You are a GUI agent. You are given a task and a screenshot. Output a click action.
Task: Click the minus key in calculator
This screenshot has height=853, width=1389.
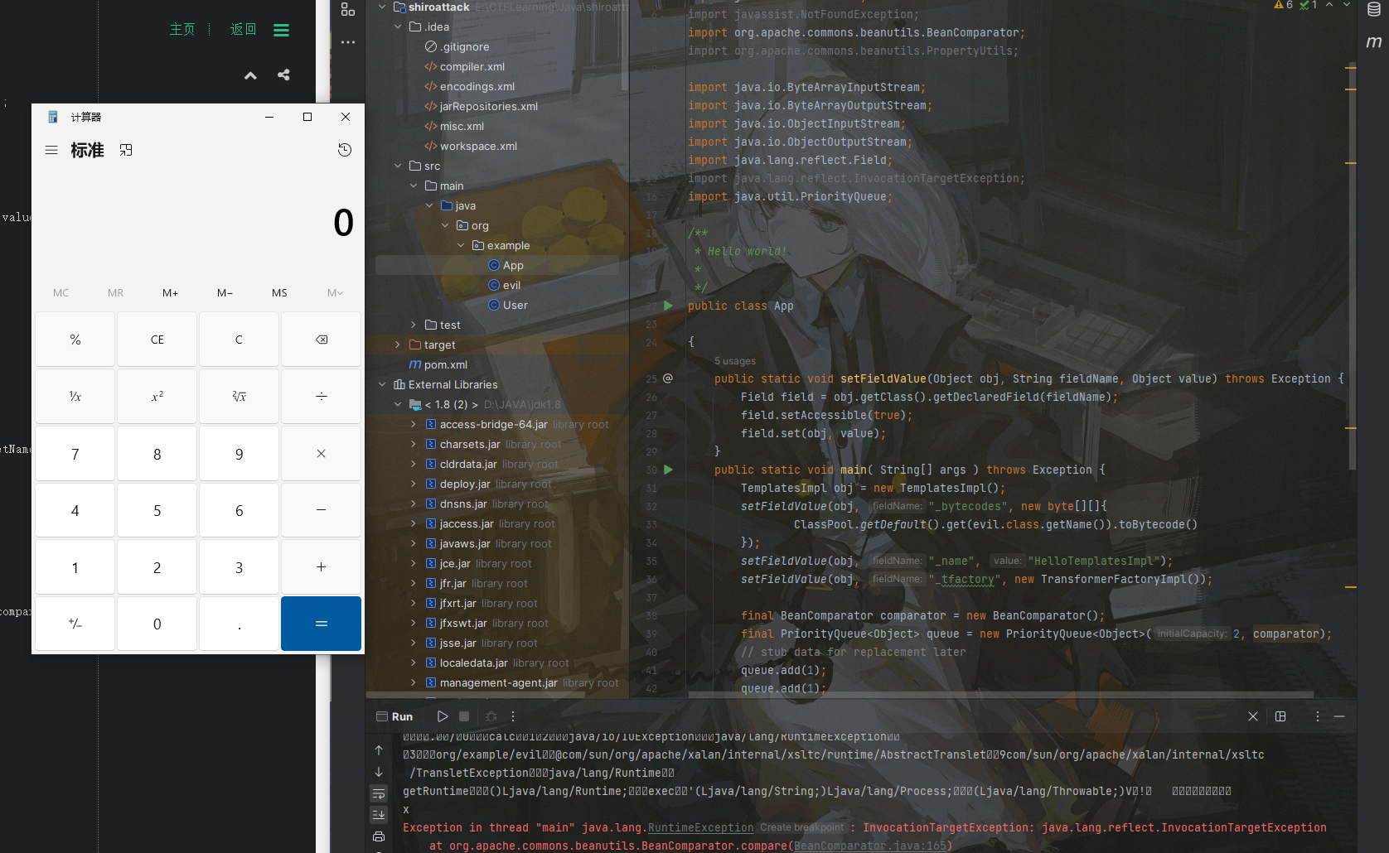(322, 510)
